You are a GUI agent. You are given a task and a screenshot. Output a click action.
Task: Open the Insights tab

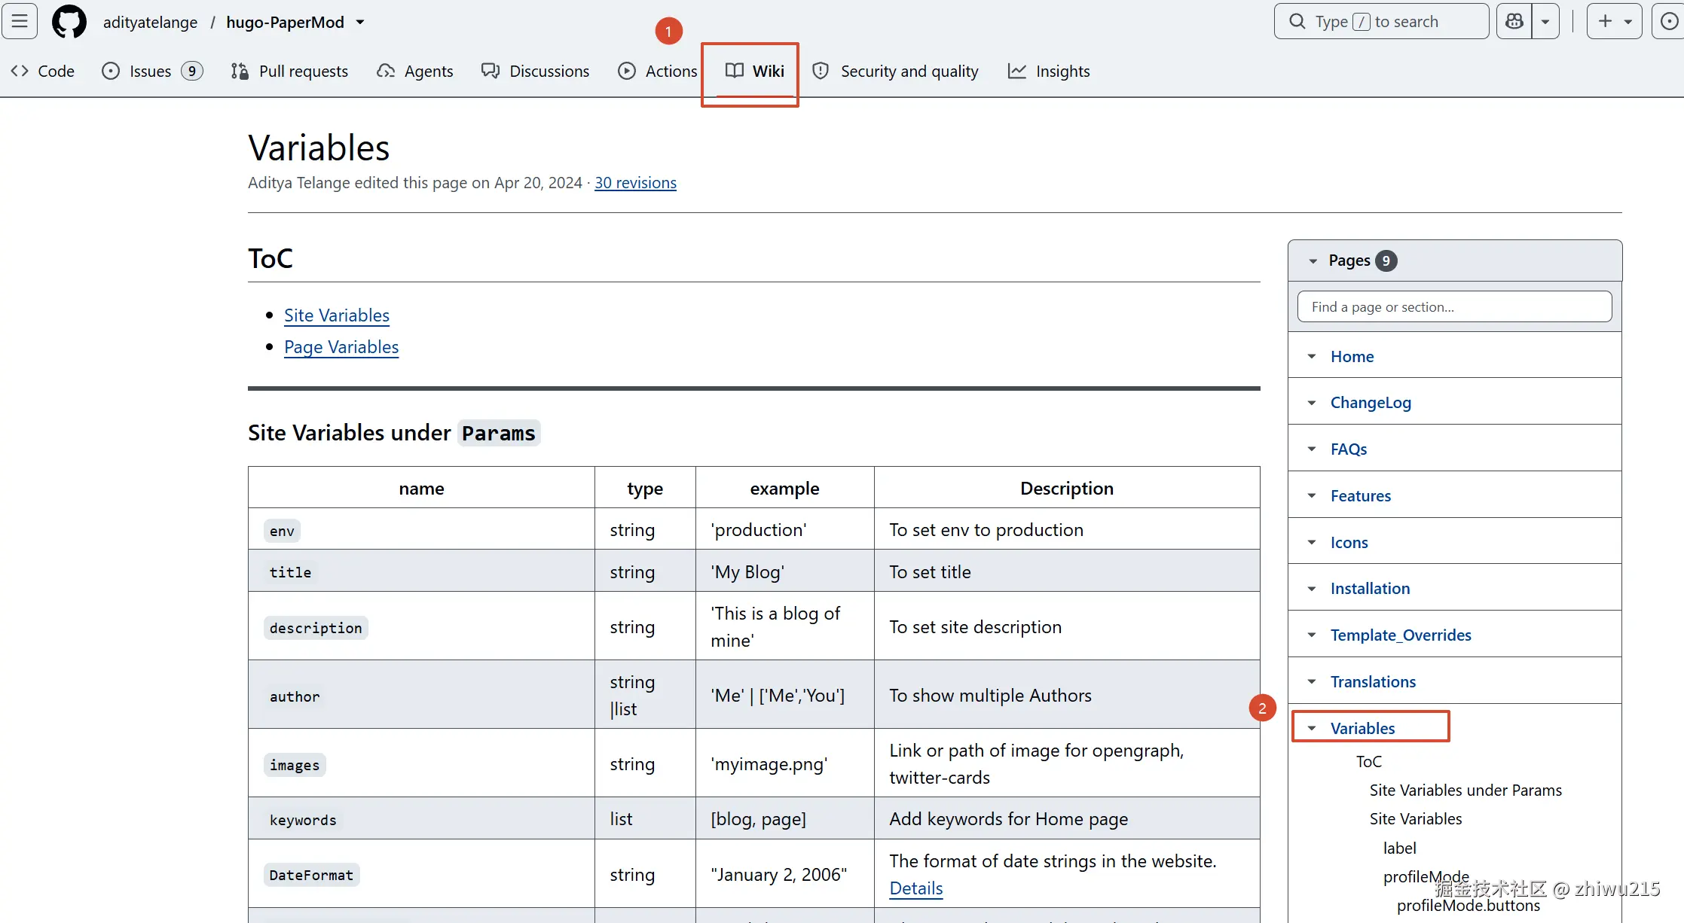pyautogui.click(x=1049, y=71)
